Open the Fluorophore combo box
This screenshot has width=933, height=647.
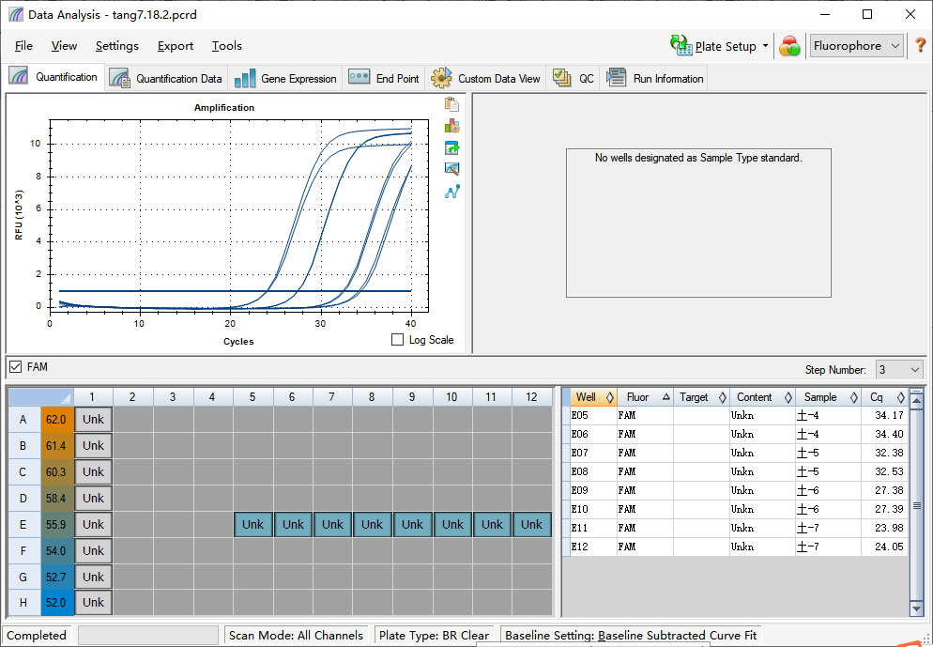(x=857, y=46)
